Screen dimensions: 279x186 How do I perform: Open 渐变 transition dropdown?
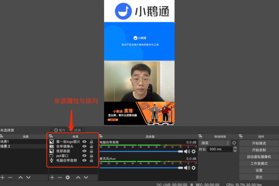coord(214,143)
